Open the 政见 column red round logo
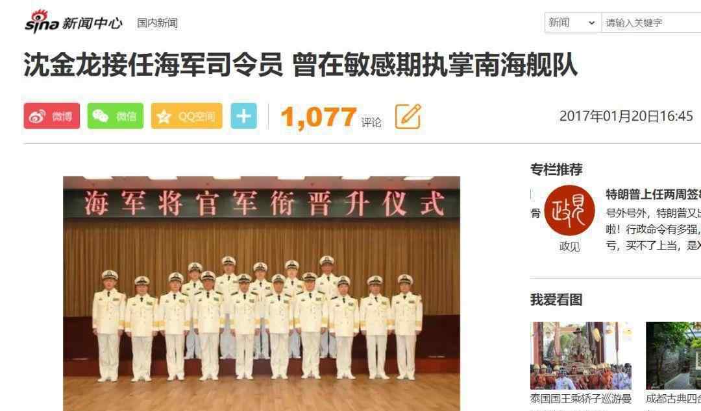Viewport: 701px width, 411px height. tap(570, 211)
